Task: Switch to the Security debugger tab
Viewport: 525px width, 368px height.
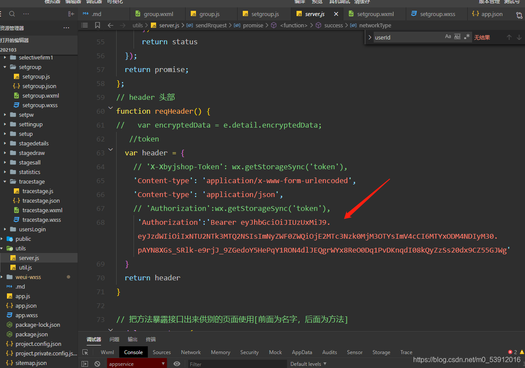Action: pos(249,352)
